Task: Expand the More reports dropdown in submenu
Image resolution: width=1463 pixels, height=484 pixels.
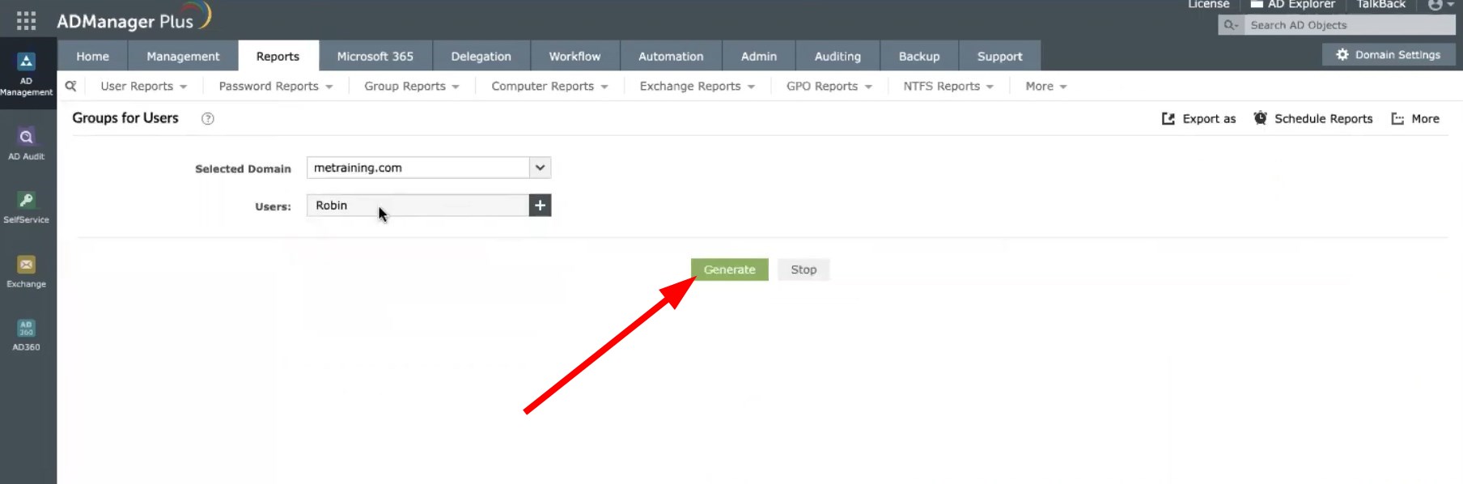Action: pos(1045,86)
